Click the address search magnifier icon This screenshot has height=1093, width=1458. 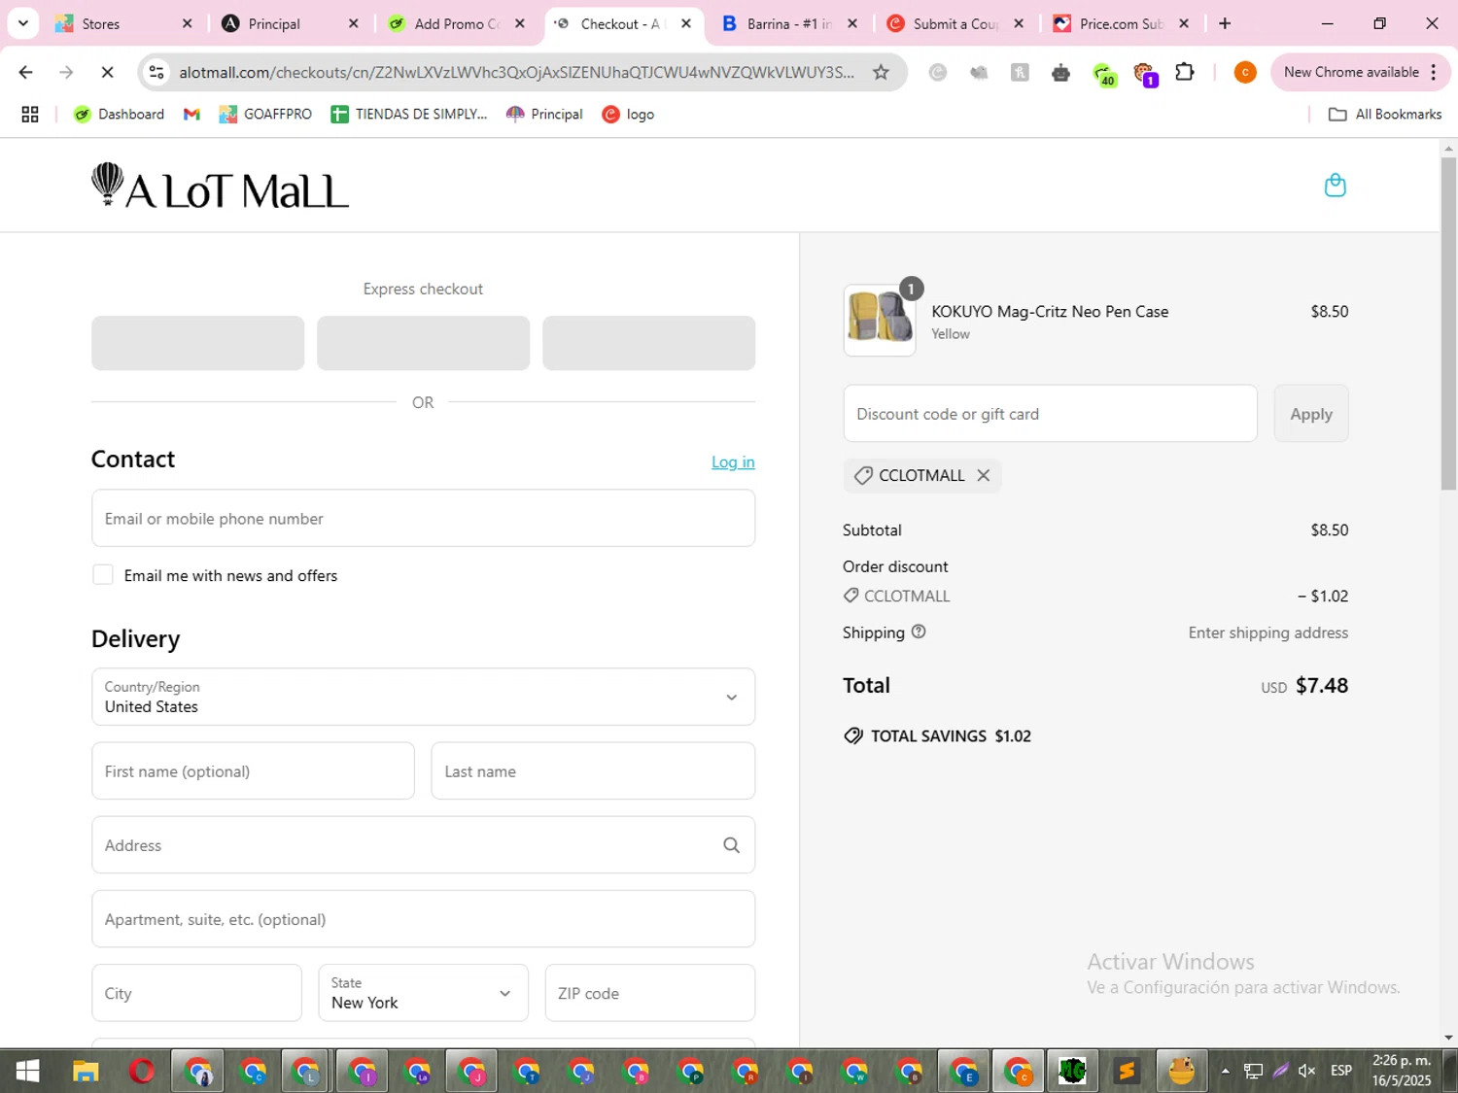732,845
